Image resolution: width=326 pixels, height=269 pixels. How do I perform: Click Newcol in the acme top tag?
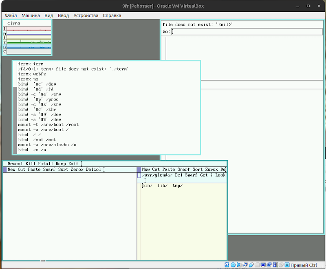15,164
